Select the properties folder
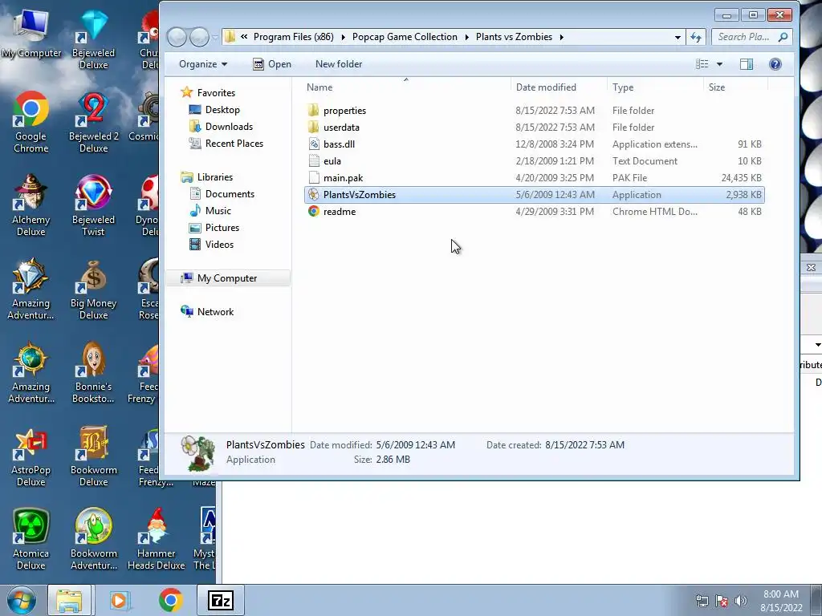 [534, 111]
